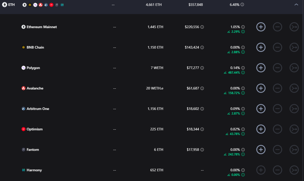Click the green 2.87% reward rate
This screenshot has width=304, height=181.
[235, 113]
